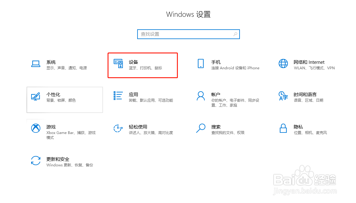Select the 隐私 padlock icon

(x=283, y=129)
